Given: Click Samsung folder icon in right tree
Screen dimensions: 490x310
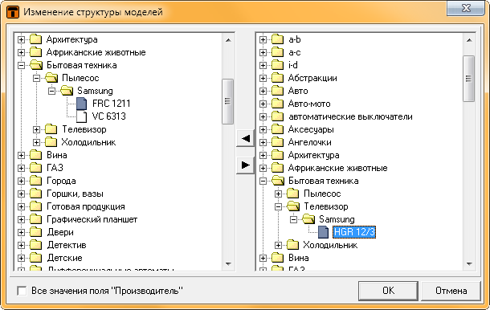Looking at the screenshot, I should tap(308, 219).
